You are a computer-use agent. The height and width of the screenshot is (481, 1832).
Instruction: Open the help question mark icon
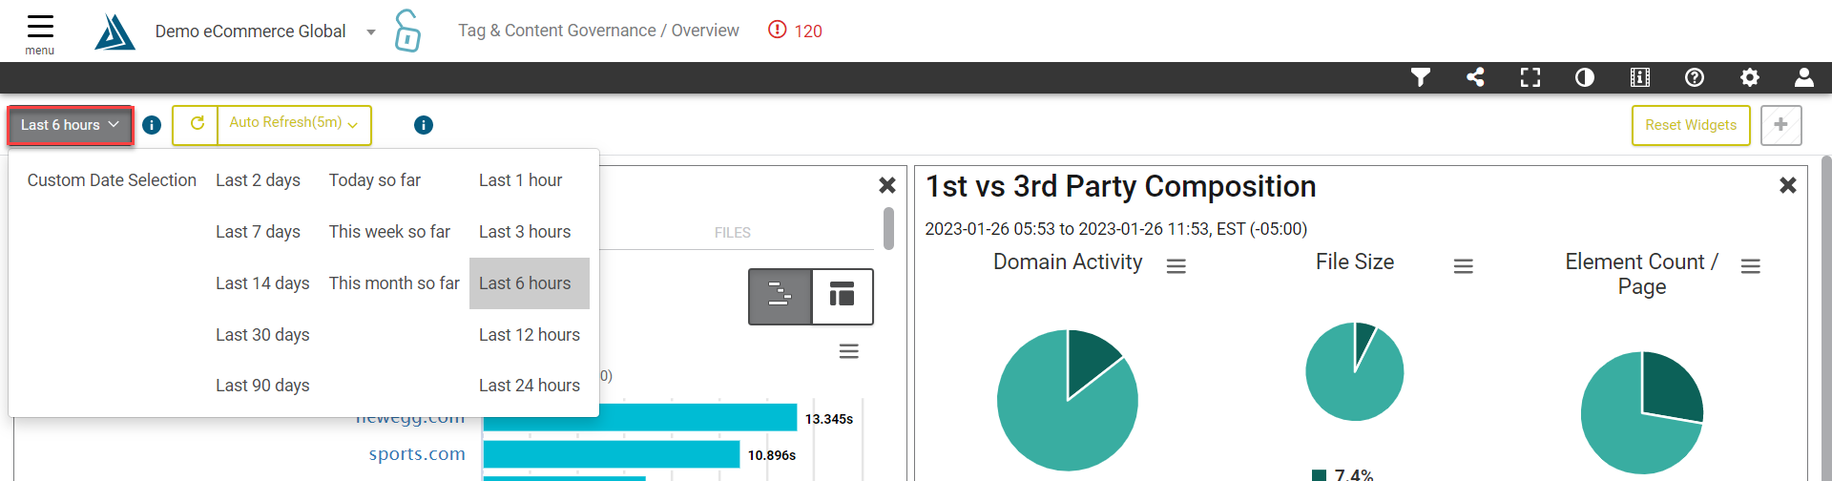coord(1695,77)
